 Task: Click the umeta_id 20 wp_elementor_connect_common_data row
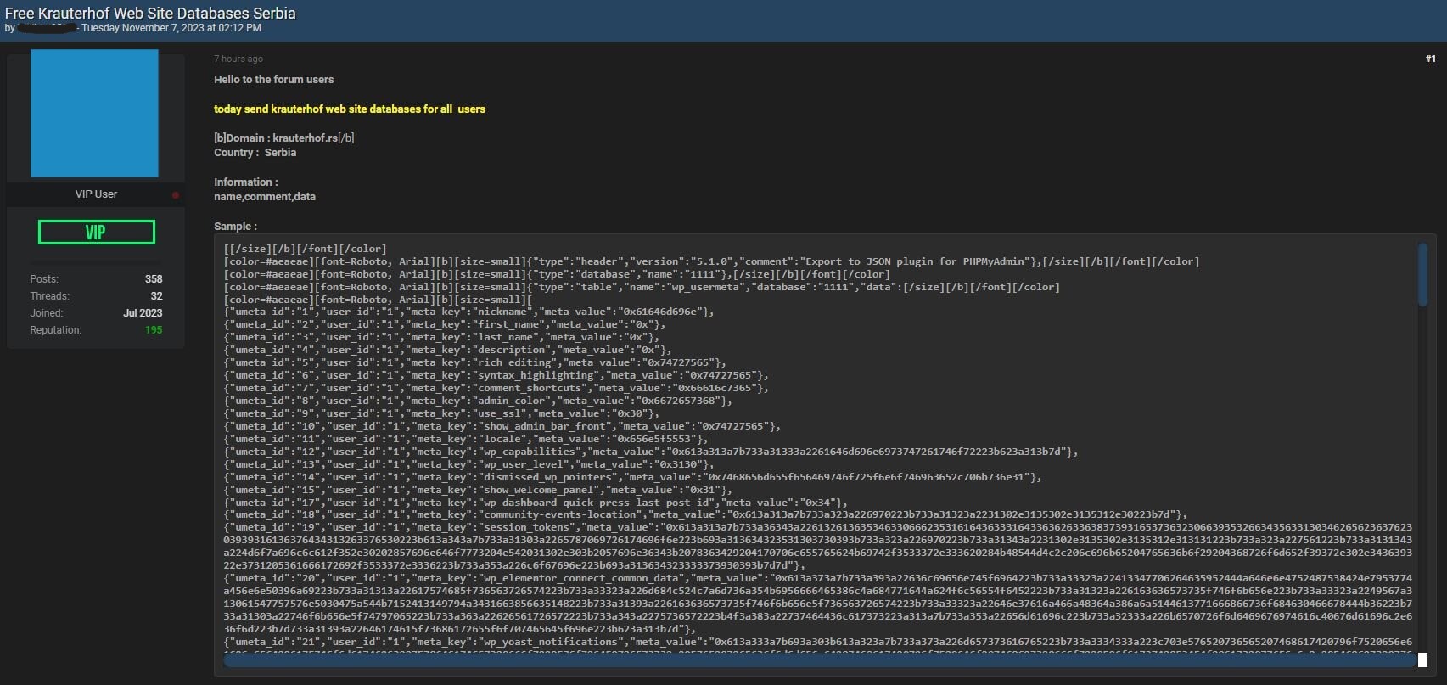point(818,604)
